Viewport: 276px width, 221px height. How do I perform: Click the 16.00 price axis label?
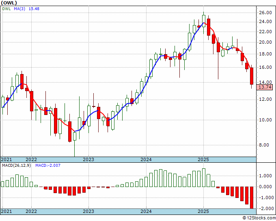265,67
